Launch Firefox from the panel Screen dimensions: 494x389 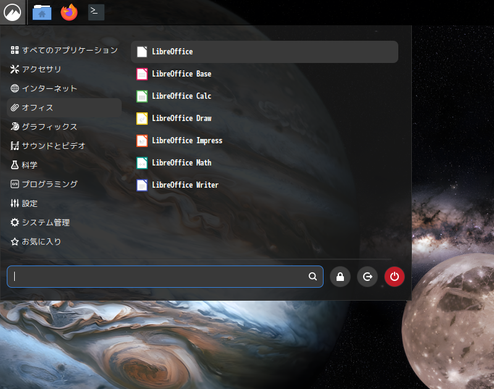click(69, 12)
